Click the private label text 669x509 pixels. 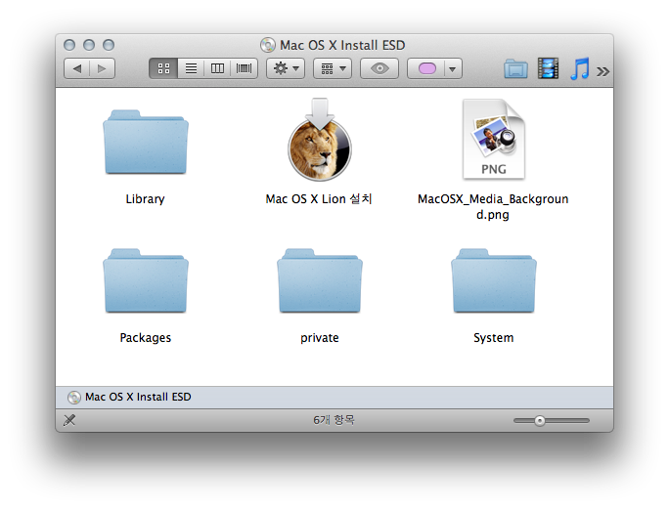coord(320,338)
